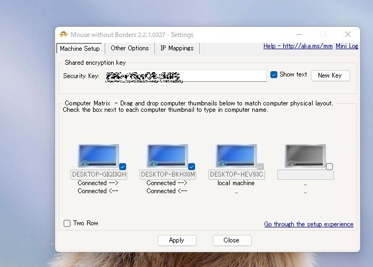This screenshot has width=373, height=267.
Task: Click 'Connected -->' under DESKTOP-GIQI3QH
Action: coord(98,183)
